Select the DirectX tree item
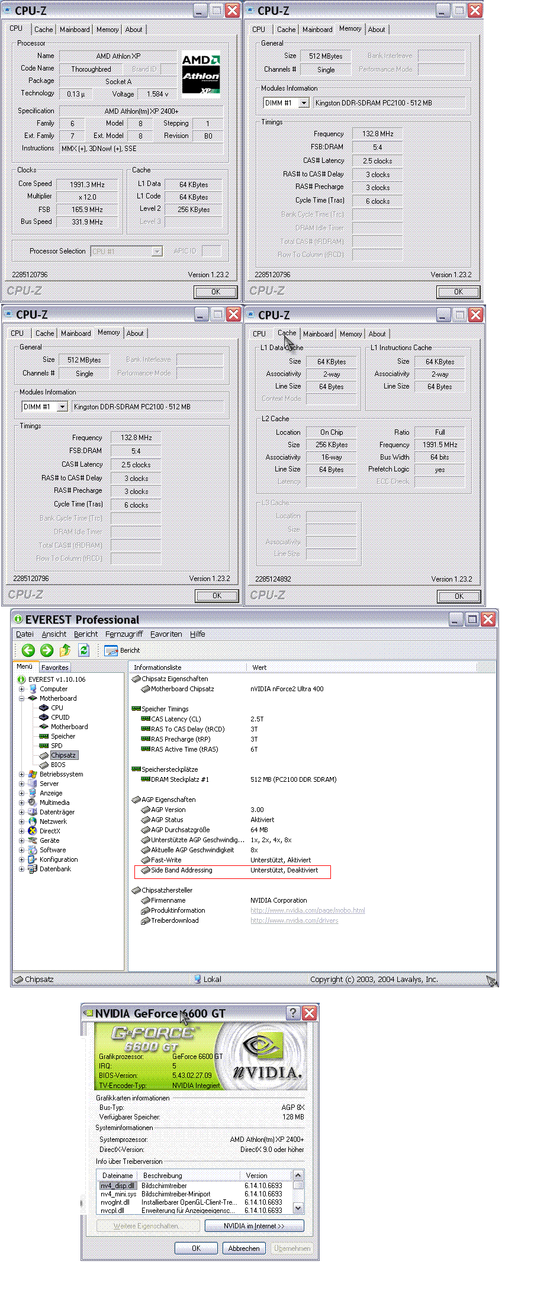The image size is (534, 1303). click(50, 831)
